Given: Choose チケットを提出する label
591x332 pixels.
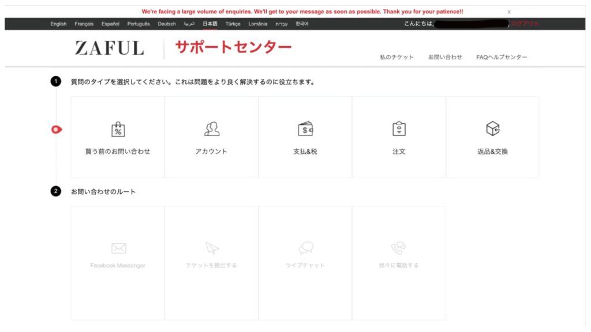Looking at the screenshot, I should tap(211, 265).
